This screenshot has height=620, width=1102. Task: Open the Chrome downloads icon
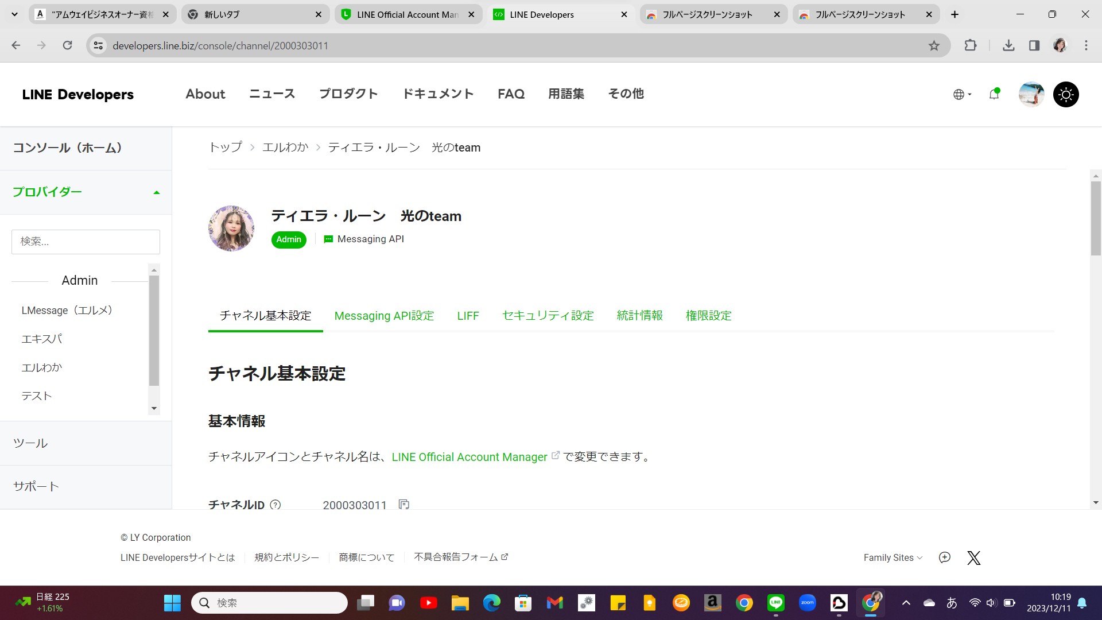1008,45
